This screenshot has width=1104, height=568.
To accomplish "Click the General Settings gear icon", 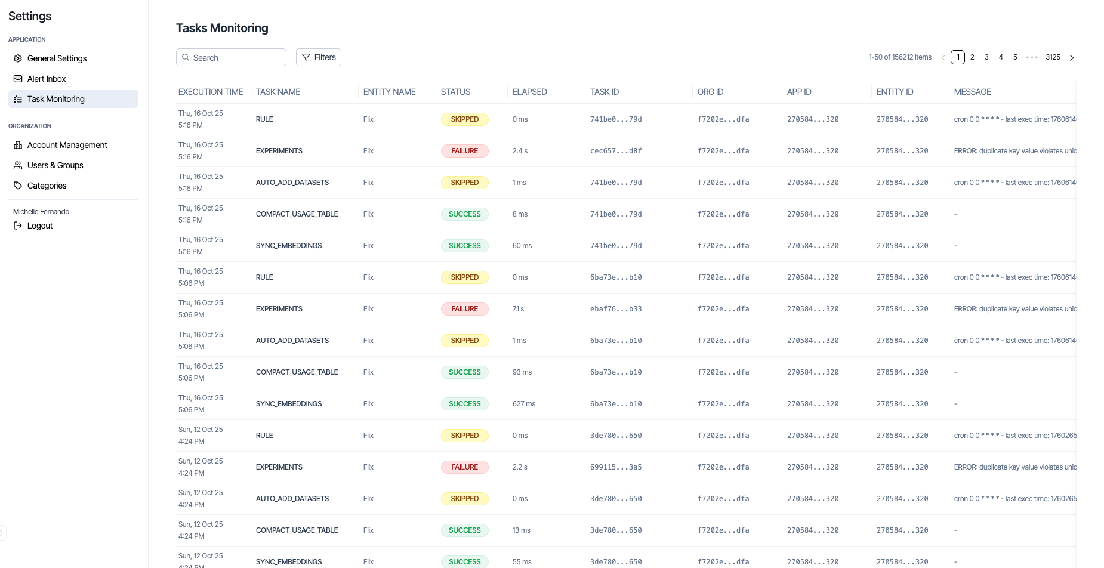I will click(18, 58).
